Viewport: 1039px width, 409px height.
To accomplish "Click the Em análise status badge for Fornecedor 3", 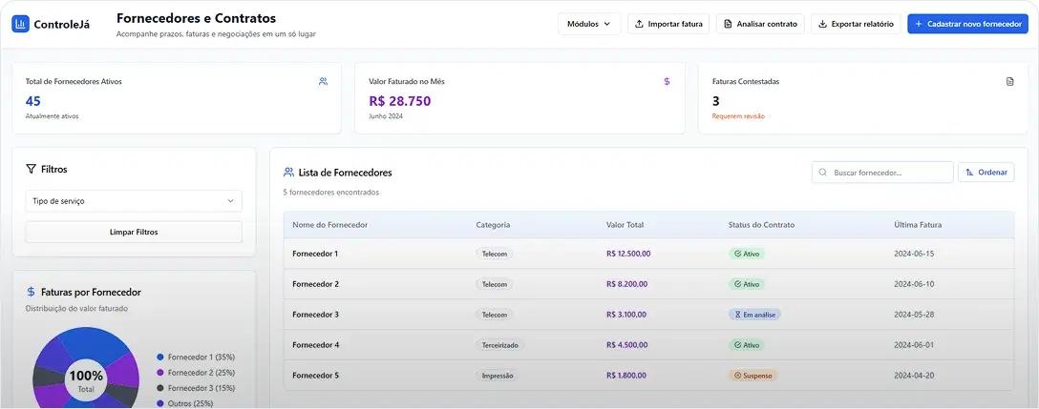I will (754, 315).
